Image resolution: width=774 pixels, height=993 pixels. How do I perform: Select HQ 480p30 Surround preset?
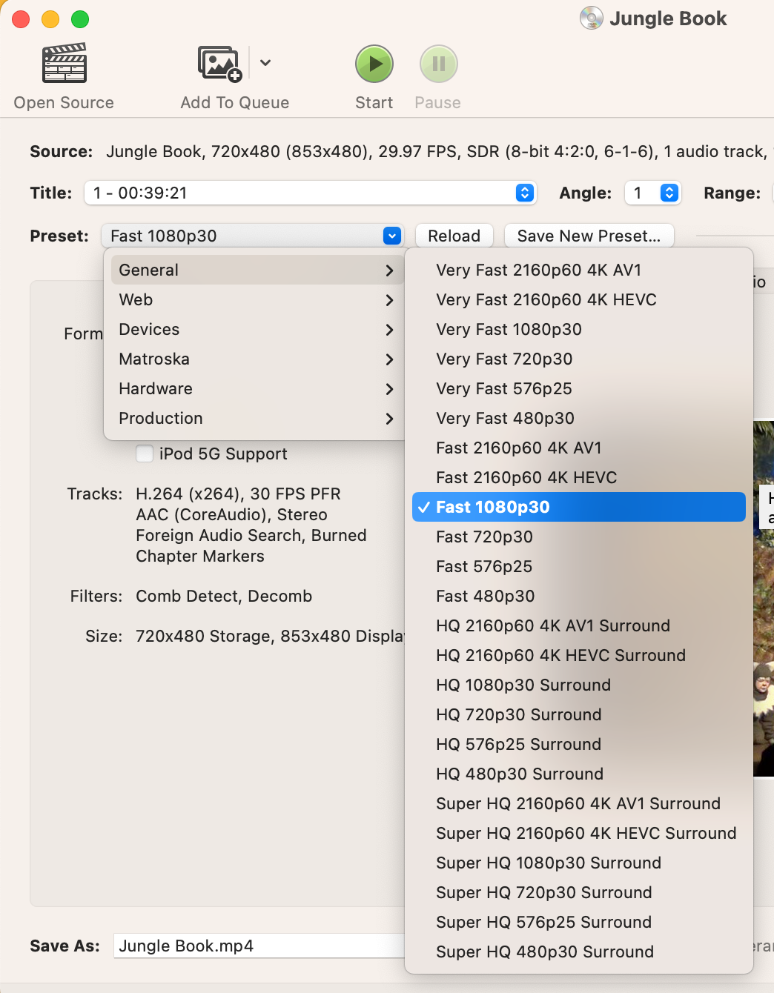(x=579, y=774)
